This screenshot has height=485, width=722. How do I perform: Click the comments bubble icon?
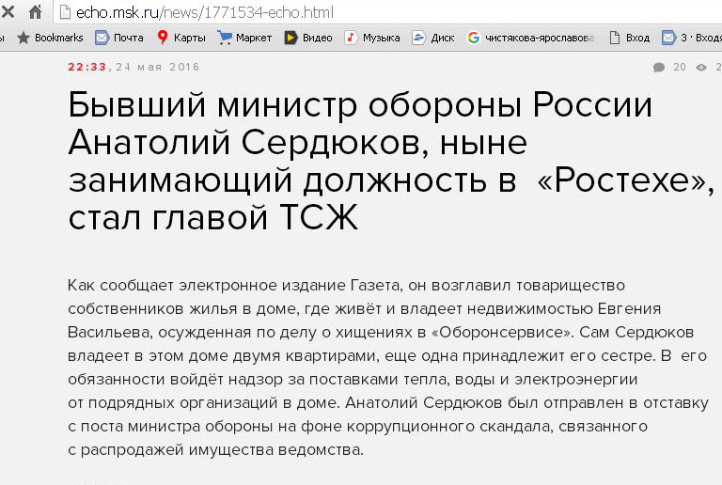(659, 68)
